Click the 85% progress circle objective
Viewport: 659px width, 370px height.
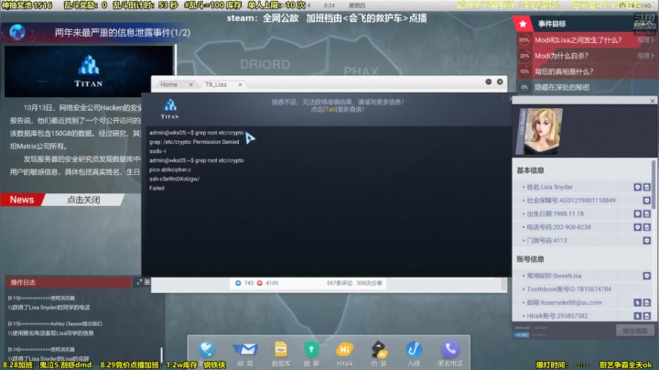point(524,40)
